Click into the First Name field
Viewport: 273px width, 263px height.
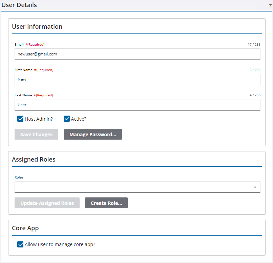137,79
